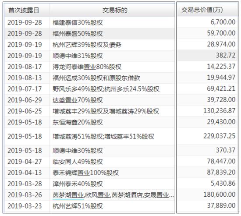241x216 pixels.
Task: Click date 2019-09-28 beside 福建泰信
Action: tap(25, 22)
